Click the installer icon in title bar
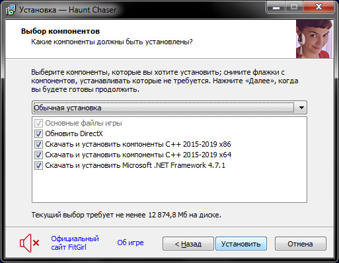 tap(11, 10)
